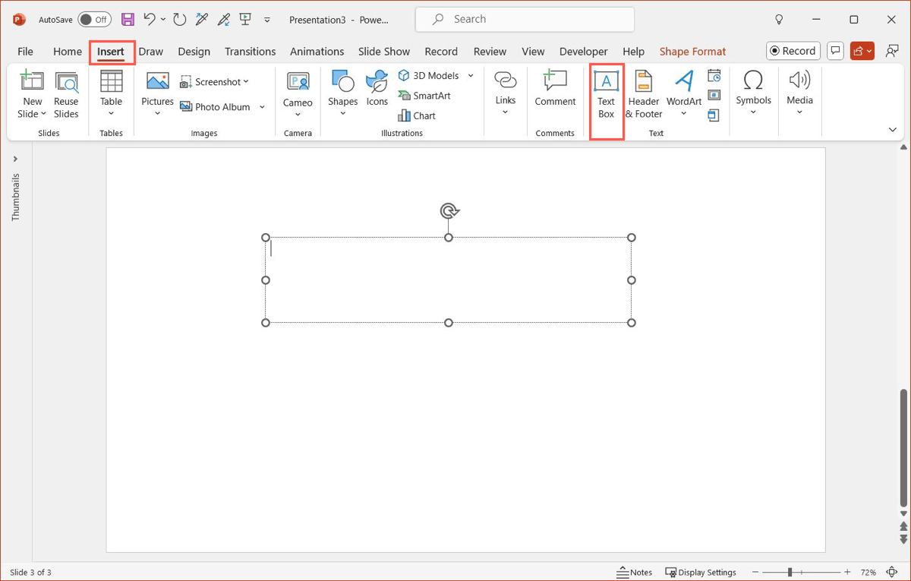Toggle the AutoSave switch
The image size is (911, 581).
(94, 20)
